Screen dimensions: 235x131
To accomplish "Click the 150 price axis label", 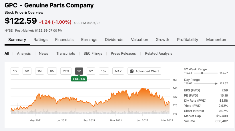I will (x=175, y=80).
